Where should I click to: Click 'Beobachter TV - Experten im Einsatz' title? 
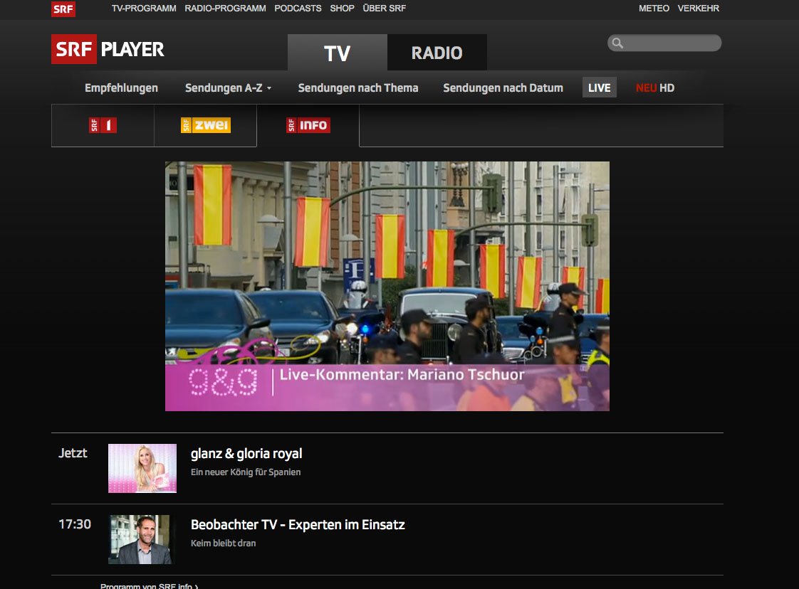pyautogui.click(x=298, y=525)
